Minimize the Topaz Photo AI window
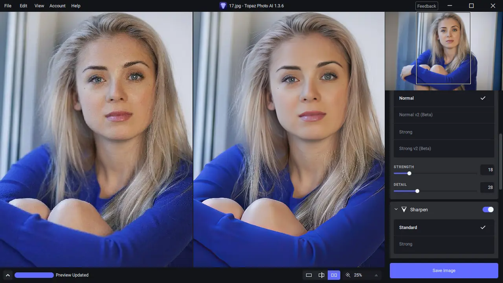 [x=450, y=6]
